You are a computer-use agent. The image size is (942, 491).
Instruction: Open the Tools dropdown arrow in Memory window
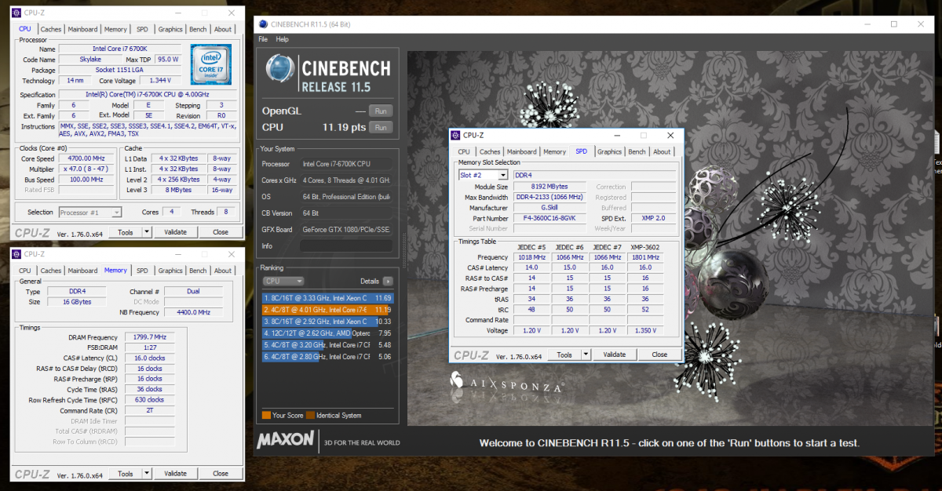(147, 474)
